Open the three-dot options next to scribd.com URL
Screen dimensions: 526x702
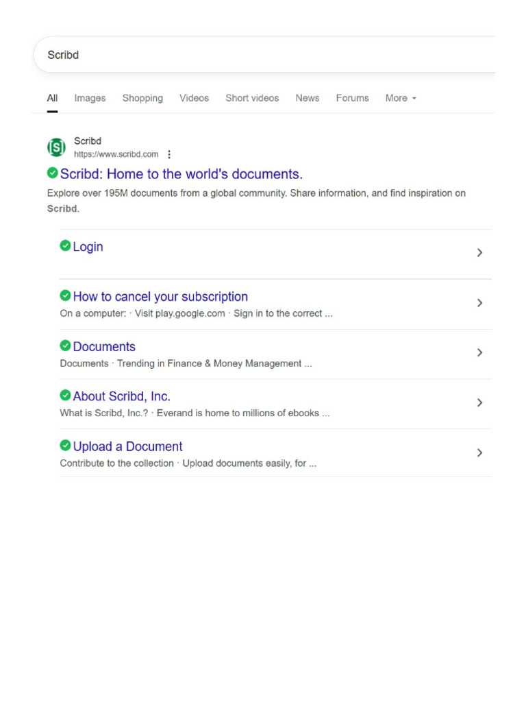click(169, 154)
